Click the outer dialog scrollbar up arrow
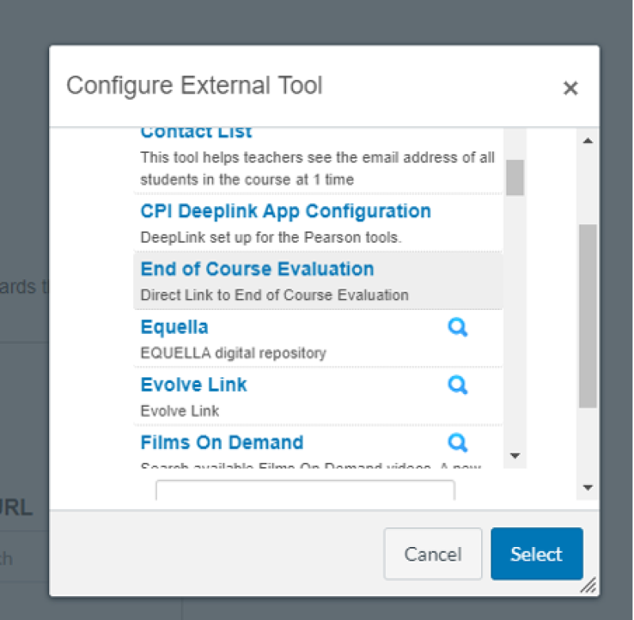The width and height of the screenshot is (634, 620). tap(588, 140)
